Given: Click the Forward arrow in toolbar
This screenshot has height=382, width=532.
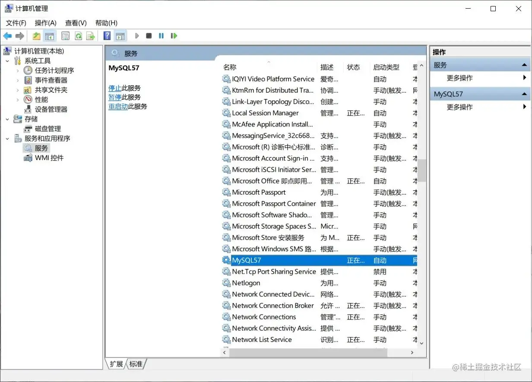Looking at the screenshot, I should pyautogui.click(x=19, y=36).
